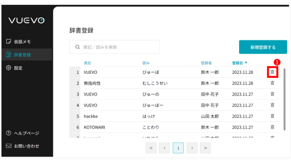291x163 pixels.
Task: Click the magnifier icon in search box
Action: click(x=77, y=47)
